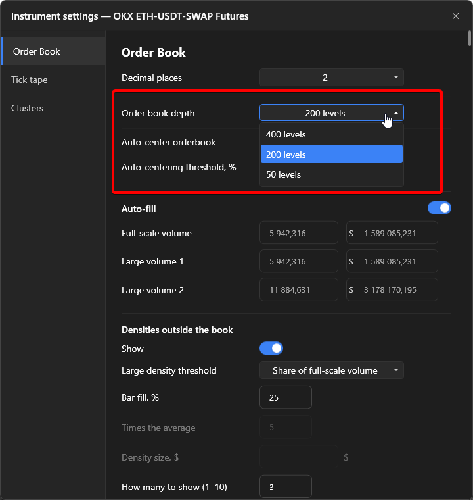Open the Clusters settings tab
473x500 pixels.
[53, 108]
